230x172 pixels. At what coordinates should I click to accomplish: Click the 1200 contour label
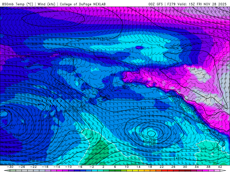click(18, 135)
